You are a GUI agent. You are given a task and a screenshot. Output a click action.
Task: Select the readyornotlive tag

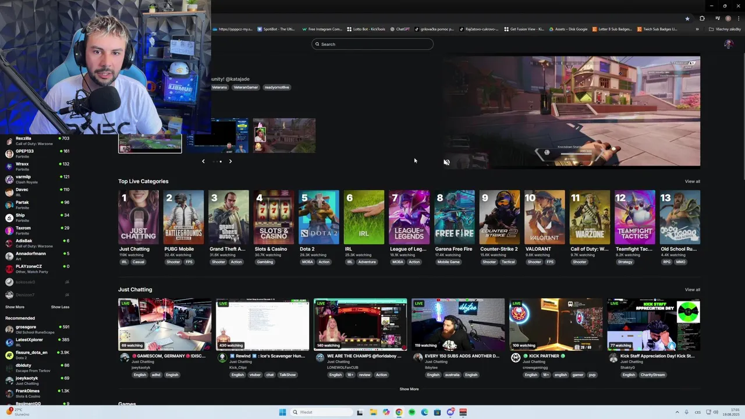276,87
